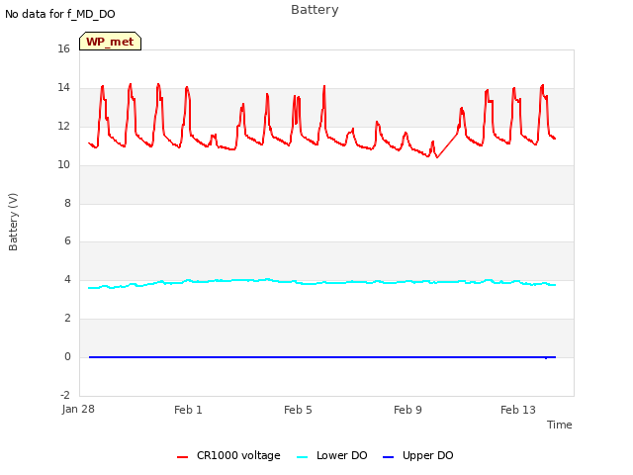
Task: Click the blue Upper DO line near Feb 1
Action: [188, 357]
